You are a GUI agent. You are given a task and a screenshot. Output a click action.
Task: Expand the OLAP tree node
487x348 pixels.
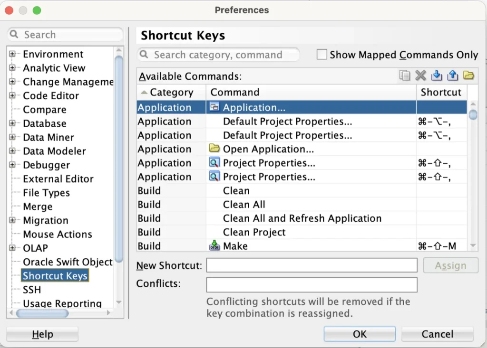[x=12, y=248]
